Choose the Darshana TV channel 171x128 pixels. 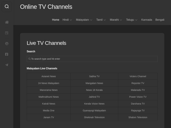(138, 104)
